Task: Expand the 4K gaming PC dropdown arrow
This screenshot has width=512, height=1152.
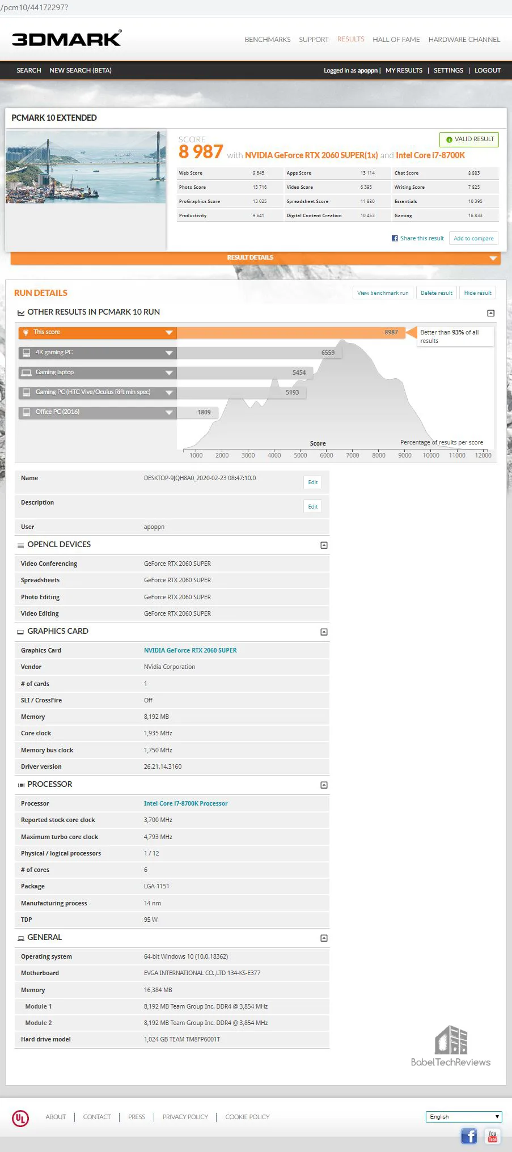Action: 169,353
